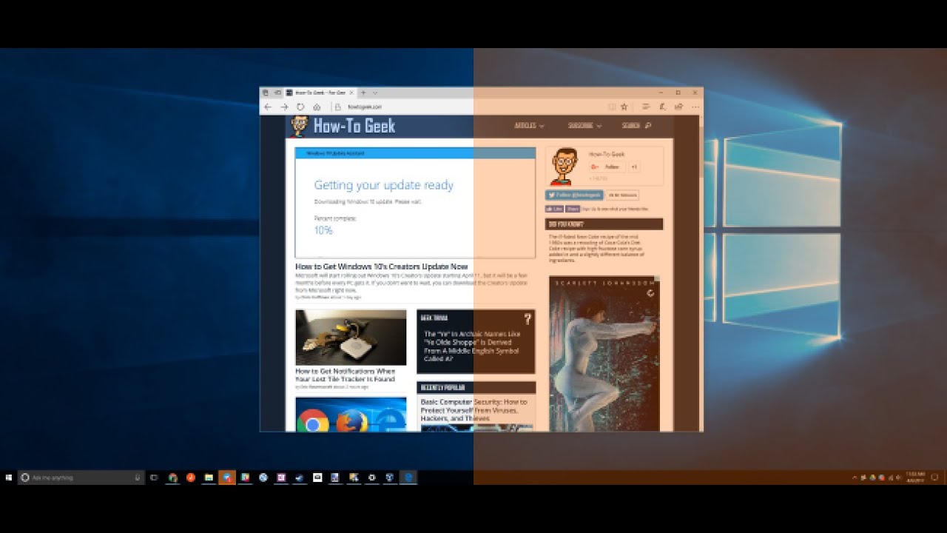Image resolution: width=947 pixels, height=533 pixels.
Task: Click Follow button in How-To Geek profile card
Action: tap(607, 167)
